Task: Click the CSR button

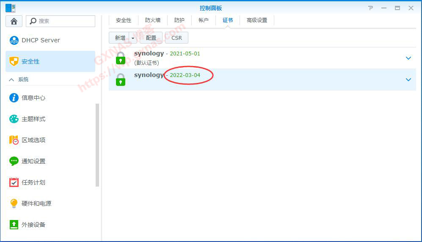Action: pyautogui.click(x=177, y=38)
